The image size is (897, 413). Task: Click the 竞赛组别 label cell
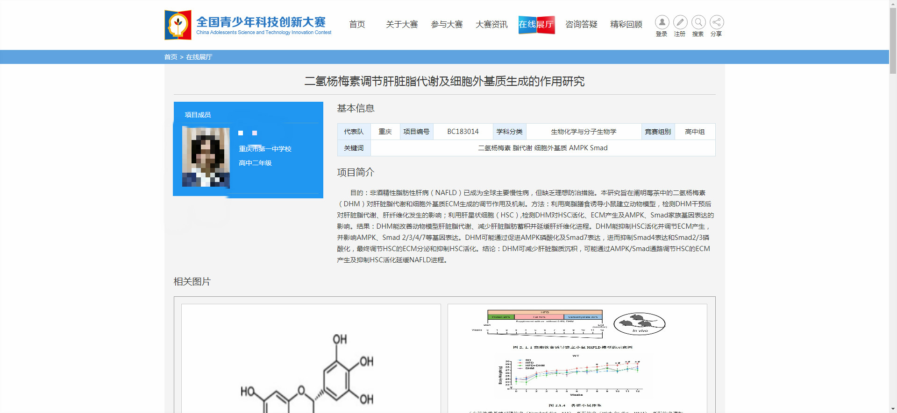tap(658, 132)
